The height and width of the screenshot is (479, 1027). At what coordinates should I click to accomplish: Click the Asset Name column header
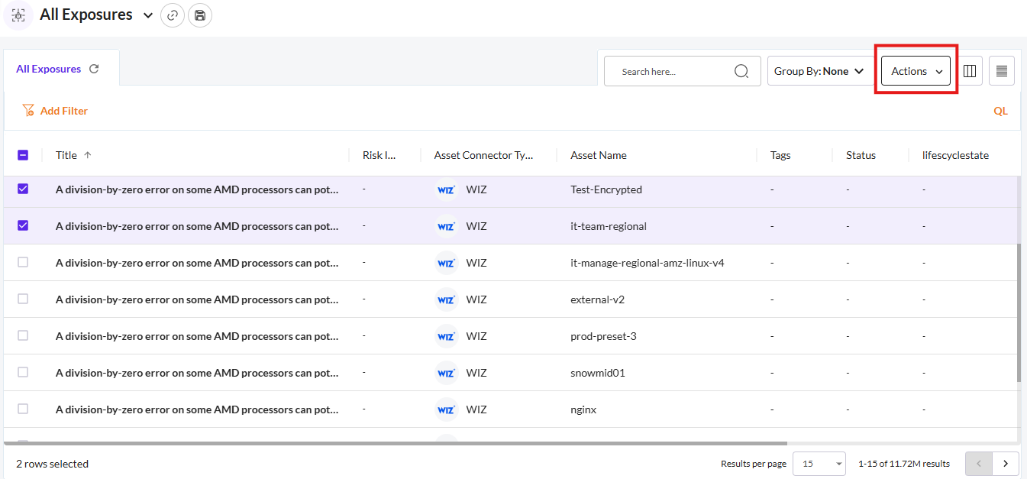(599, 155)
